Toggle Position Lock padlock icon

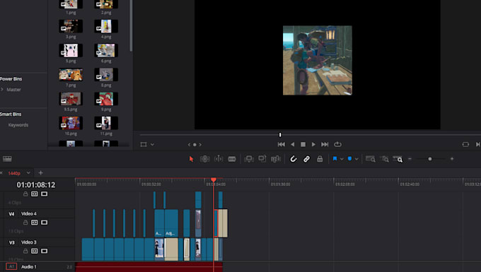(x=320, y=159)
